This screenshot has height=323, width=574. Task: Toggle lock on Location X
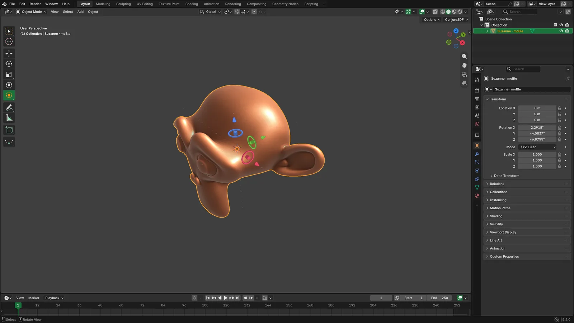[559, 108]
